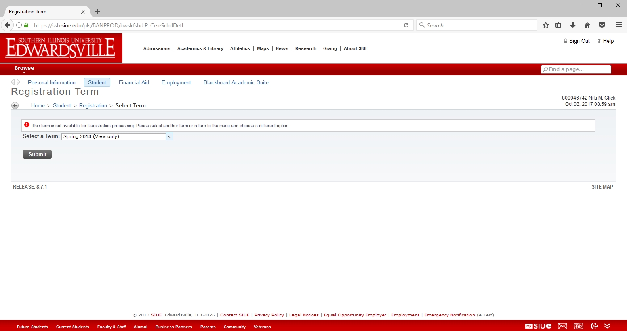This screenshot has width=627, height=331.
Task: Follow the Registration breadcrumb link
Action: pos(93,106)
